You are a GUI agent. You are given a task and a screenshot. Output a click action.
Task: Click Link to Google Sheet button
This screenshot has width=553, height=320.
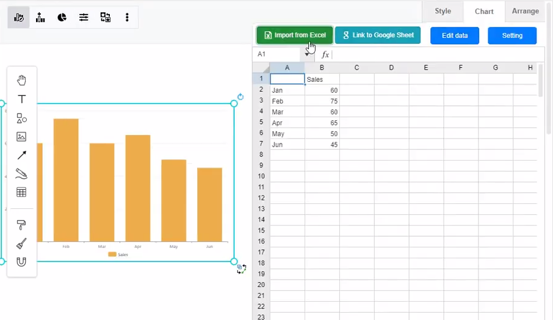point(378,35)
